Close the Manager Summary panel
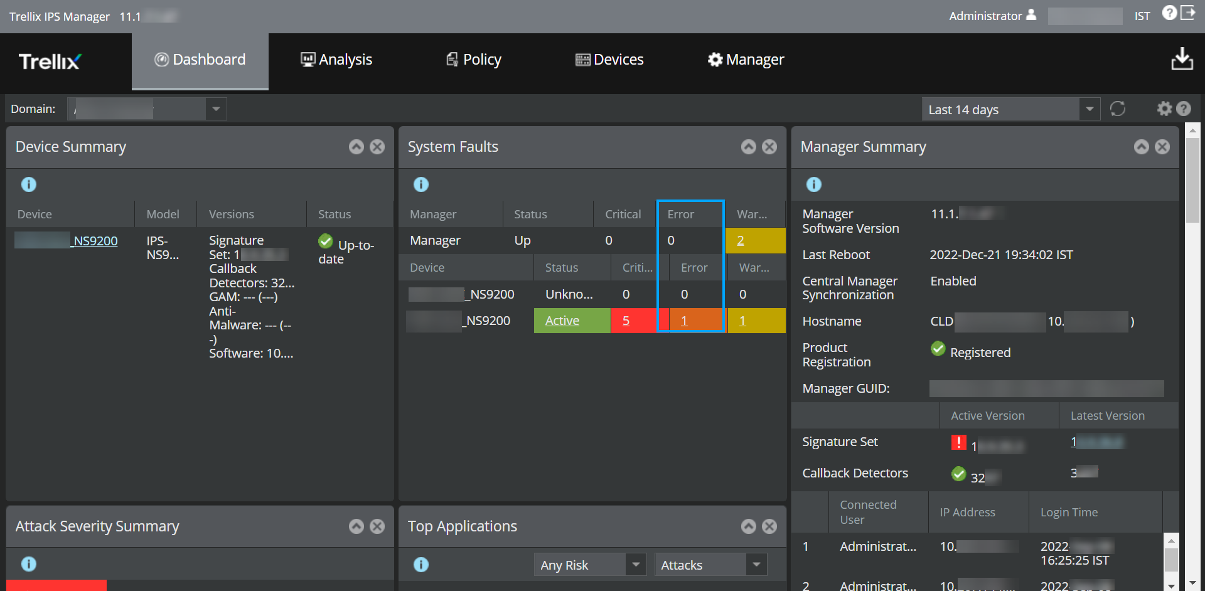1205x591 pixels. pyautogui.click(x=1162, y=147)
